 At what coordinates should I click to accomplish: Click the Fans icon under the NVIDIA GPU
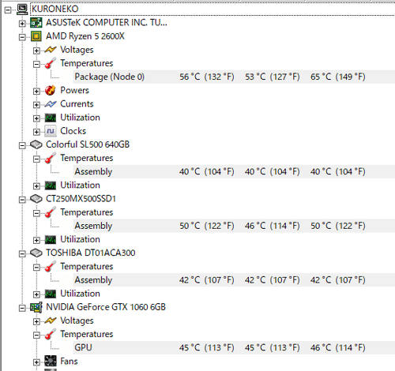[x=50, y=361]
